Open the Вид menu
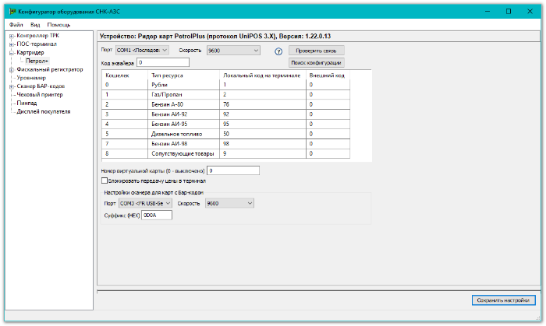The height and width of the screenshot is (326, 546). click(35, 25)
